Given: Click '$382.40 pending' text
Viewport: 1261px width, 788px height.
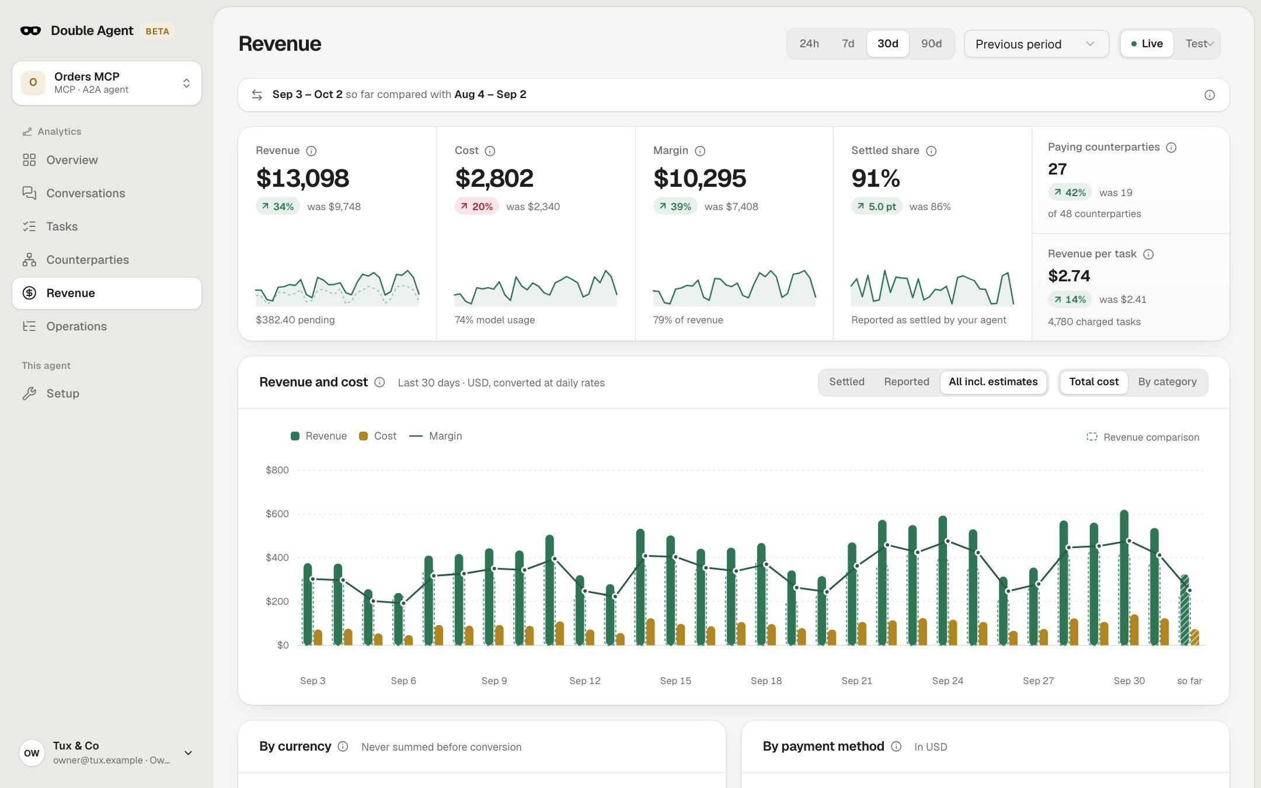Looking at the screenshot, I should 295,320.
